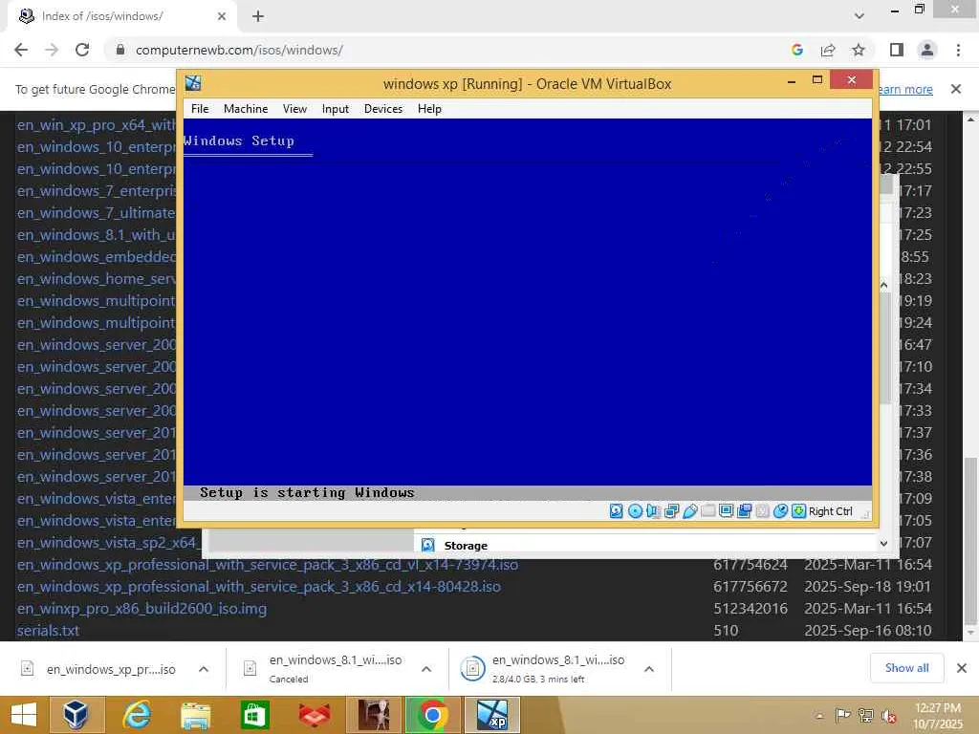Dismiss the Chrome update info bar

click(x=956, y=89)
